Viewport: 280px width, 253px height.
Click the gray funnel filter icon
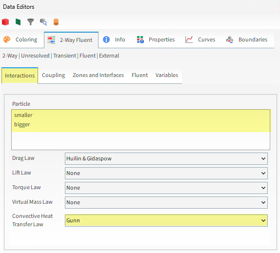click(31, 22)
